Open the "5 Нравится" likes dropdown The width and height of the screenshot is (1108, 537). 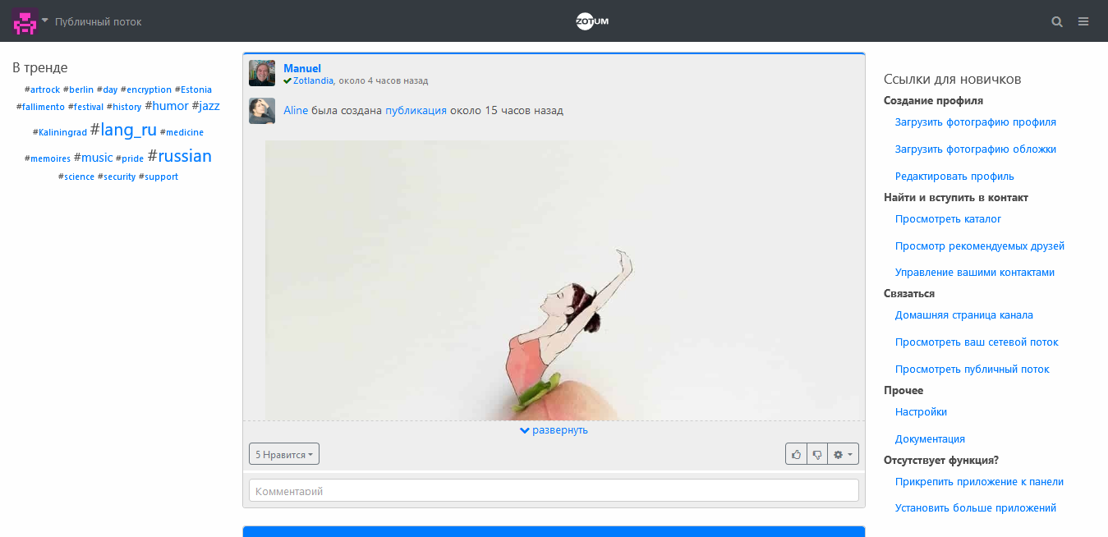pos(284,454)
